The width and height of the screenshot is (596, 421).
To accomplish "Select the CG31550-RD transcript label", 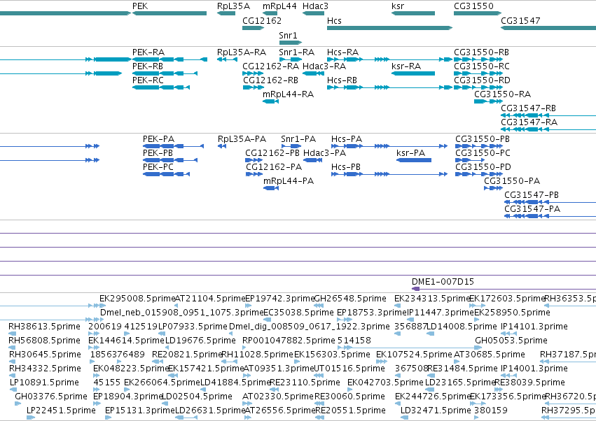I will [x=482, y=80].
